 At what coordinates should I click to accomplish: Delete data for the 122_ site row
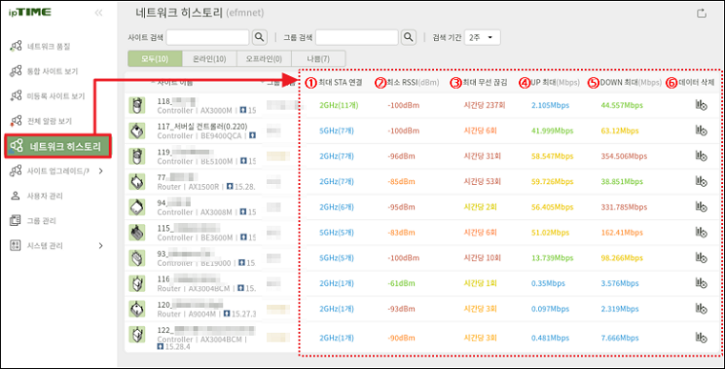pyautogui.click(x=701, y=338)
